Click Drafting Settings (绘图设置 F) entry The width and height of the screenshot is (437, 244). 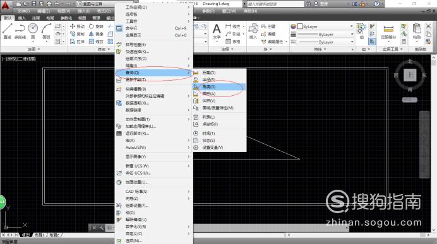pyautogui.click(x=154, y=206)
